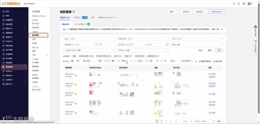The image size is (260, 124).
Task: Click 下载水单 link in first row
Action: [212, 77]
